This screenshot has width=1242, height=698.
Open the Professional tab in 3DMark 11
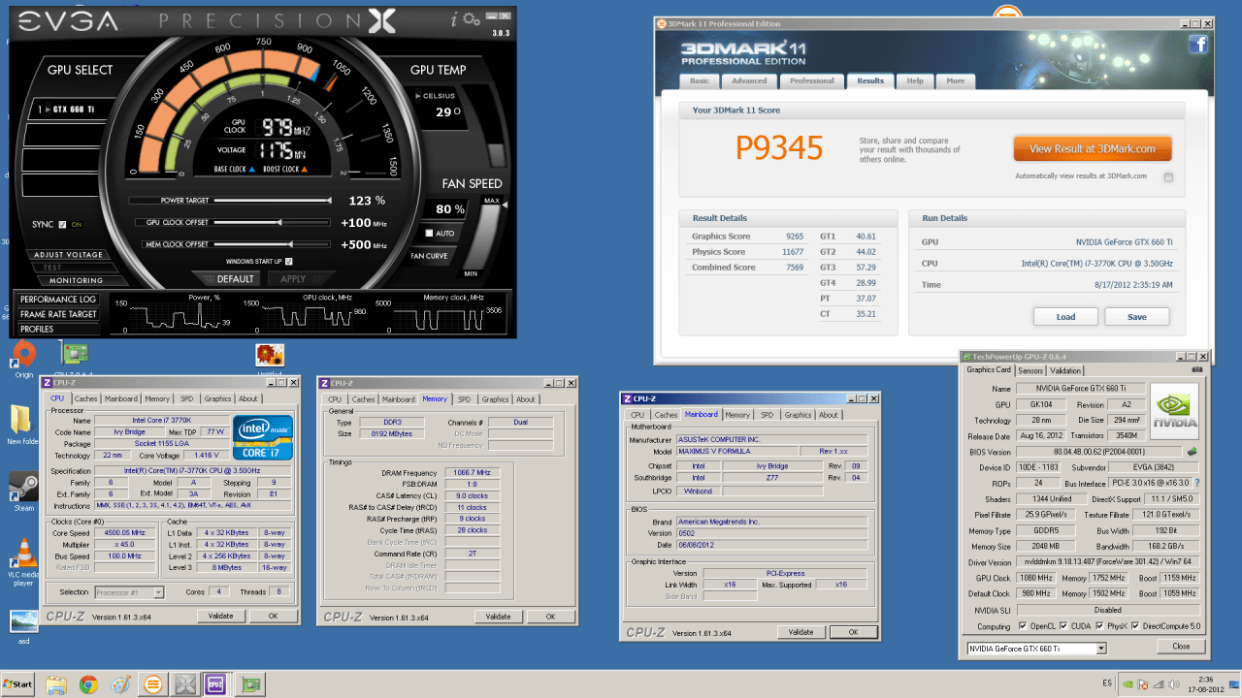[811, 80]
